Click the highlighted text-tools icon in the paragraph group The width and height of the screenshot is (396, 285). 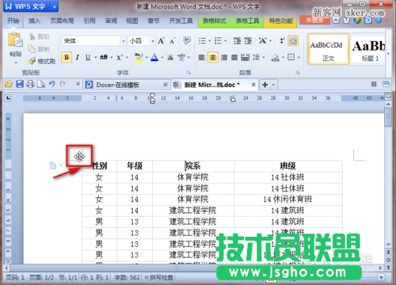(293, 40)
